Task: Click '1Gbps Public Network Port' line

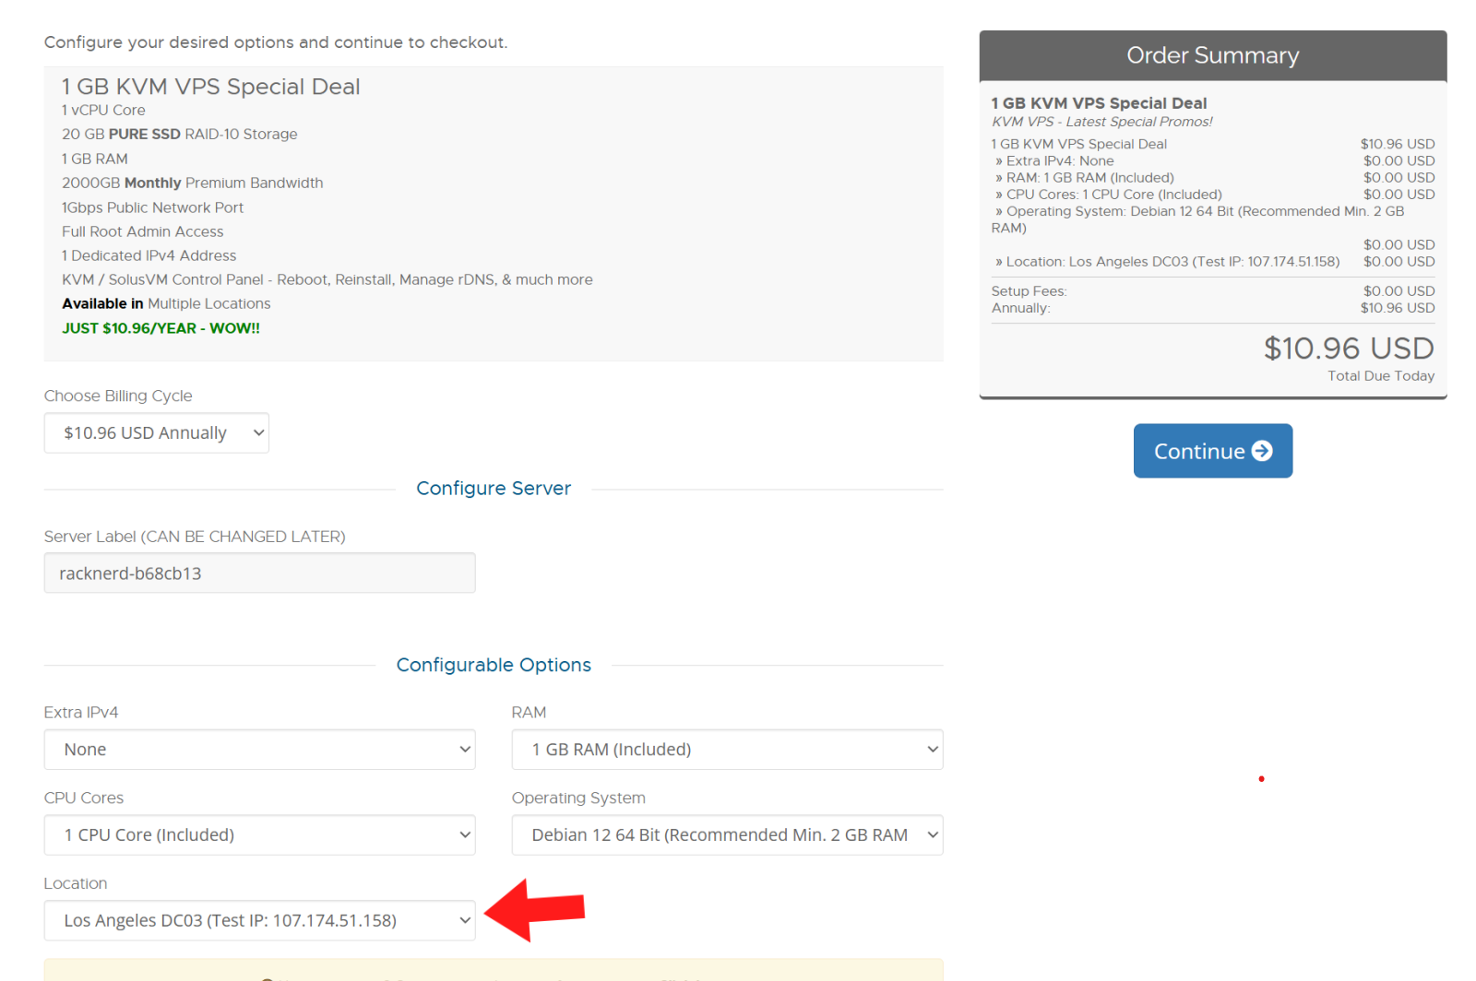Action: 152,207
